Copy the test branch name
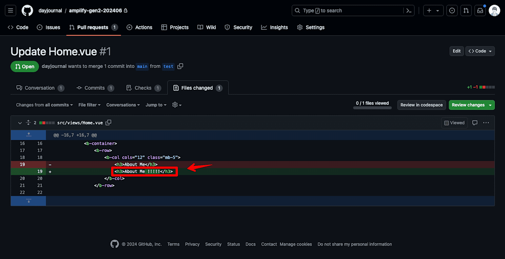The image size is (505, 259). tap(180, 66)
